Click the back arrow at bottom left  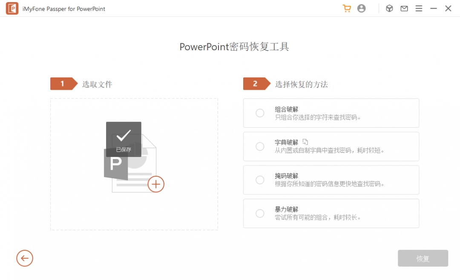pos(24,258)
